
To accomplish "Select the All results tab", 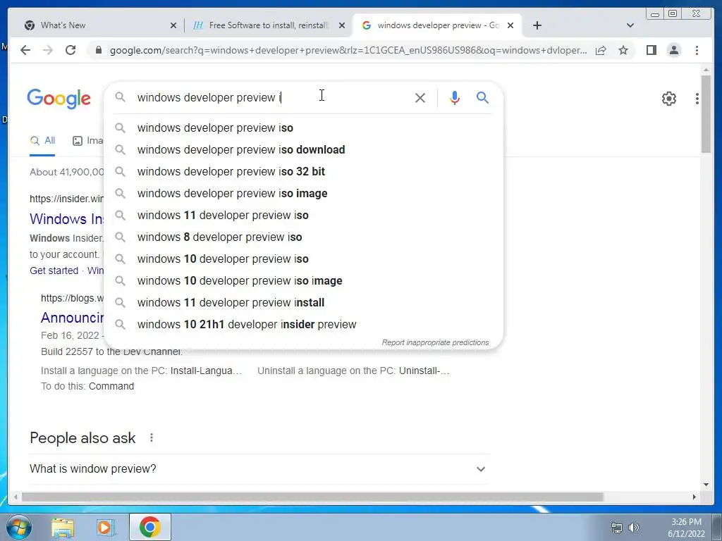I will (x=42, y=141).
